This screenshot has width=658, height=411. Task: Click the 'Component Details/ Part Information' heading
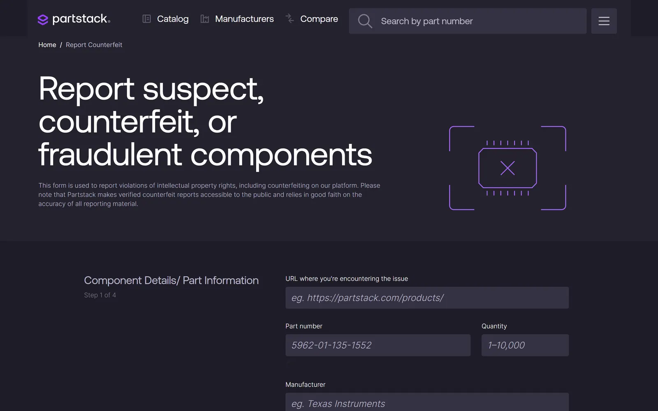(x=171, y=280)
